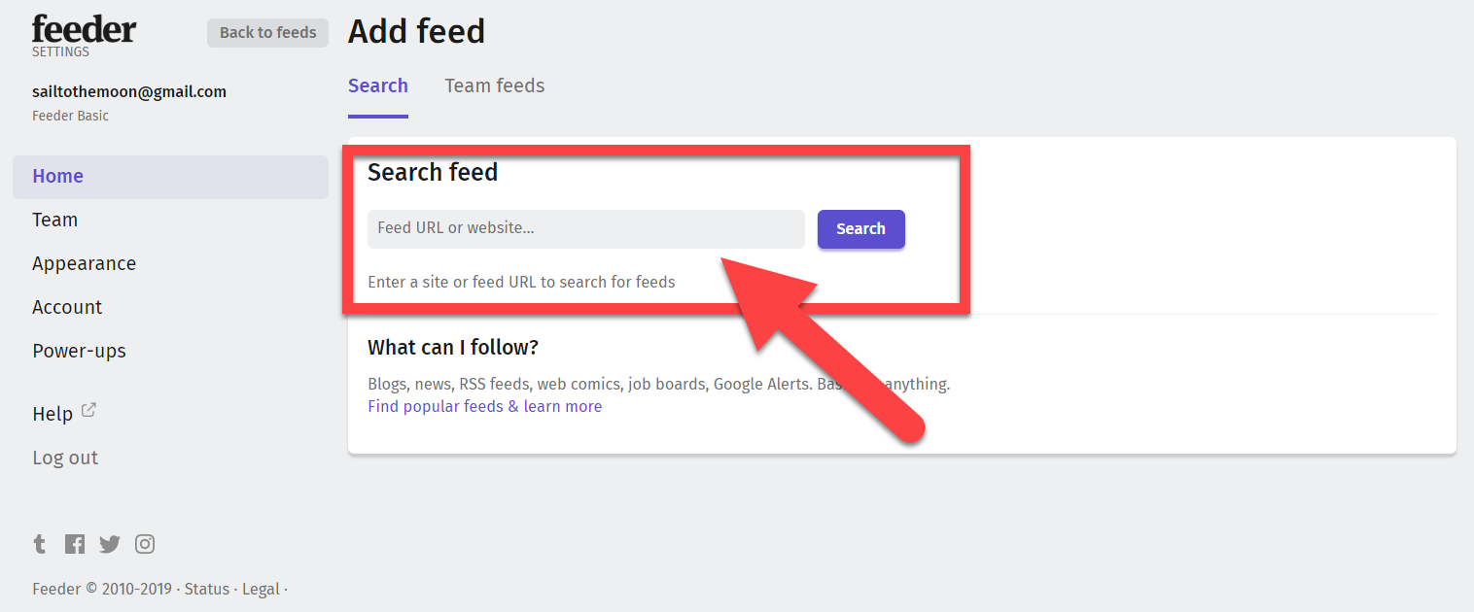Click the Feed URL input field

click(x=585, y=229)
